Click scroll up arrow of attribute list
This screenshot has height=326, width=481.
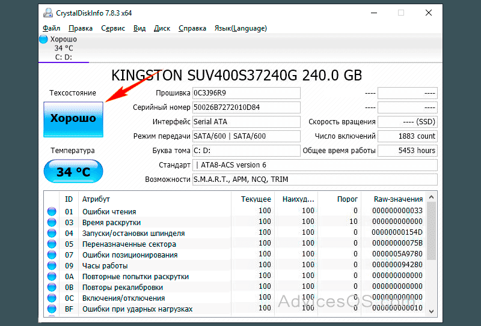(431, 198)
